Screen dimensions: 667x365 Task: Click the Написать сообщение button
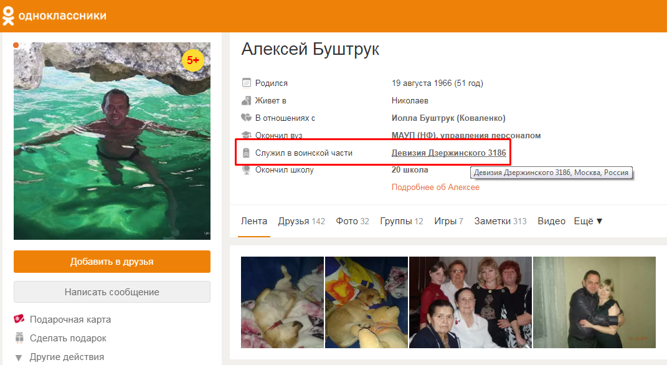[x=112, y=292]
